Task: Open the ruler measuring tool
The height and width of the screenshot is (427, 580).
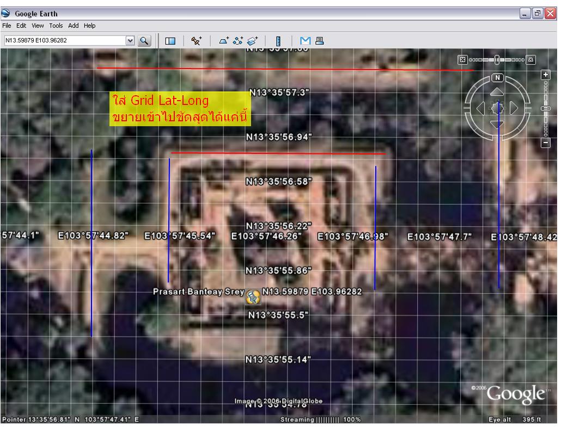Action: (x=278, y=41)
